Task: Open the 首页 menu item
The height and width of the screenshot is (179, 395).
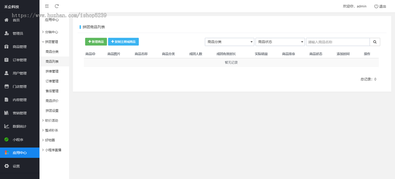Action: pyautogui.click(x=20, y=20)
